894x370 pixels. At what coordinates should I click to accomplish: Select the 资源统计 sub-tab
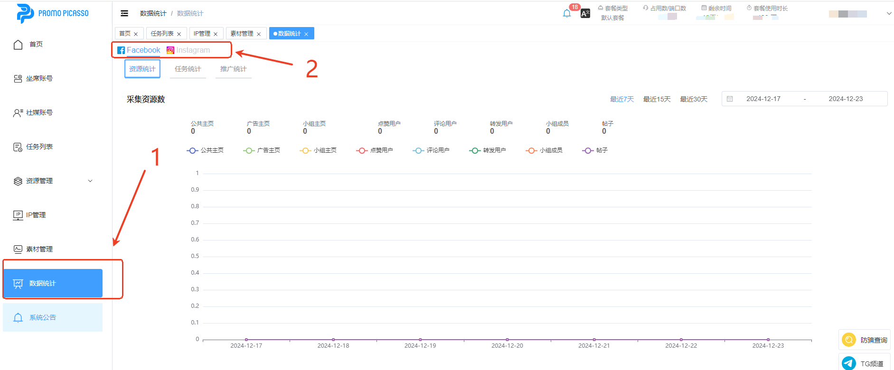[142, 69]
